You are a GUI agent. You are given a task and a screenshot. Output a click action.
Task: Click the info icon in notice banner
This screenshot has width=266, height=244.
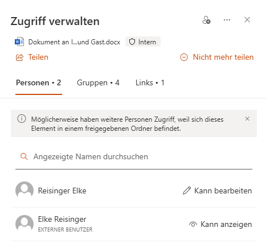[22, 119]
